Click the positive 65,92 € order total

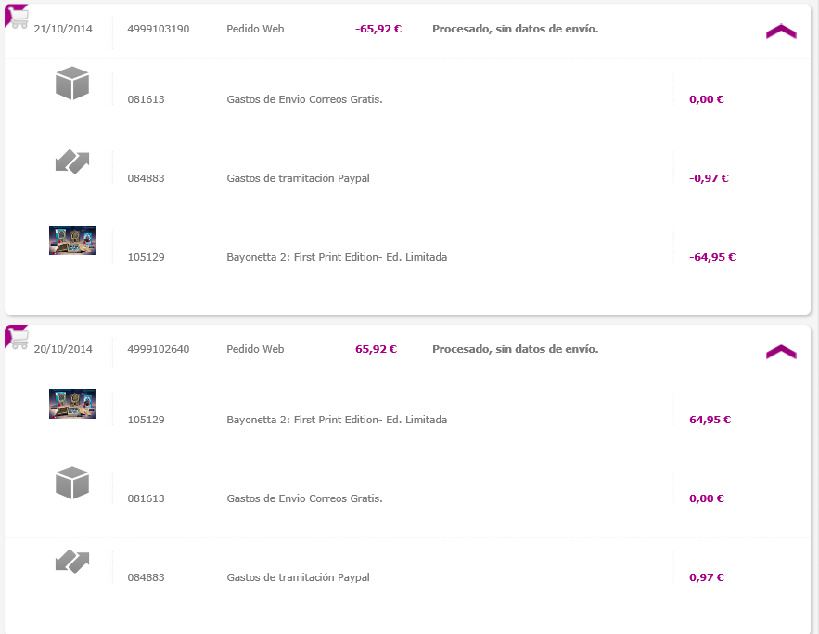tap(376, 349)
